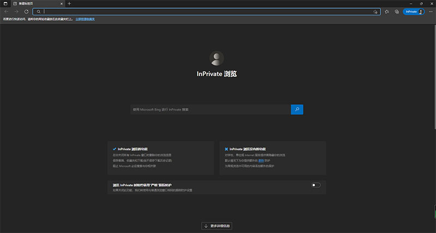Open the tab actions menu icon

click(x=5, y=3)
